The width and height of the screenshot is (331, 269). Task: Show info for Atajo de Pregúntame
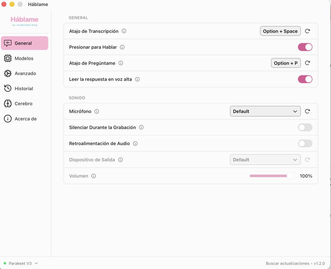coord(121,63)
